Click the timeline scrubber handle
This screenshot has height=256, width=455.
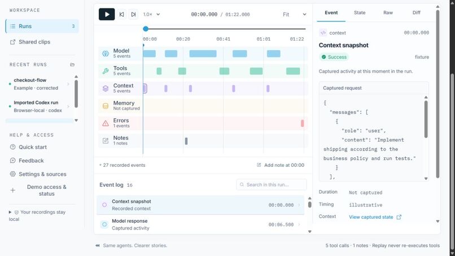click(x=146, y=29)
